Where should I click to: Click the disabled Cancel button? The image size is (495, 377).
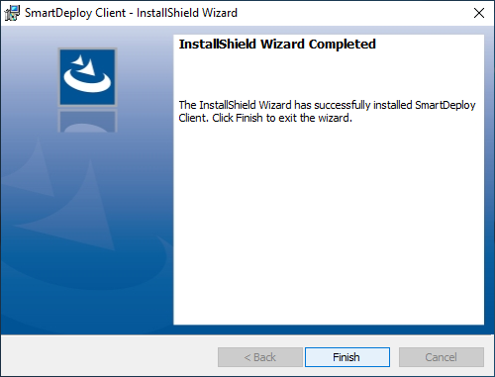point(442,357)
